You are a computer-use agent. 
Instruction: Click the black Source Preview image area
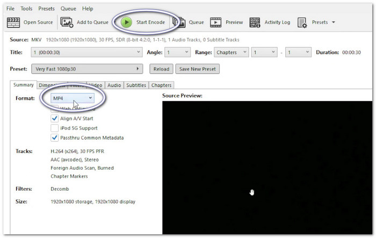[x=267, y=168]
